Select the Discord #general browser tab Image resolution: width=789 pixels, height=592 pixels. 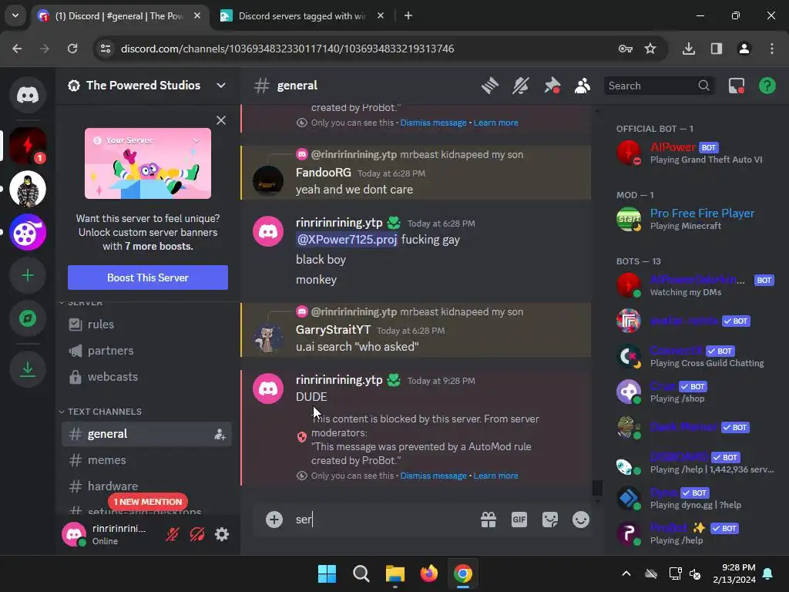tap(119, 16)
